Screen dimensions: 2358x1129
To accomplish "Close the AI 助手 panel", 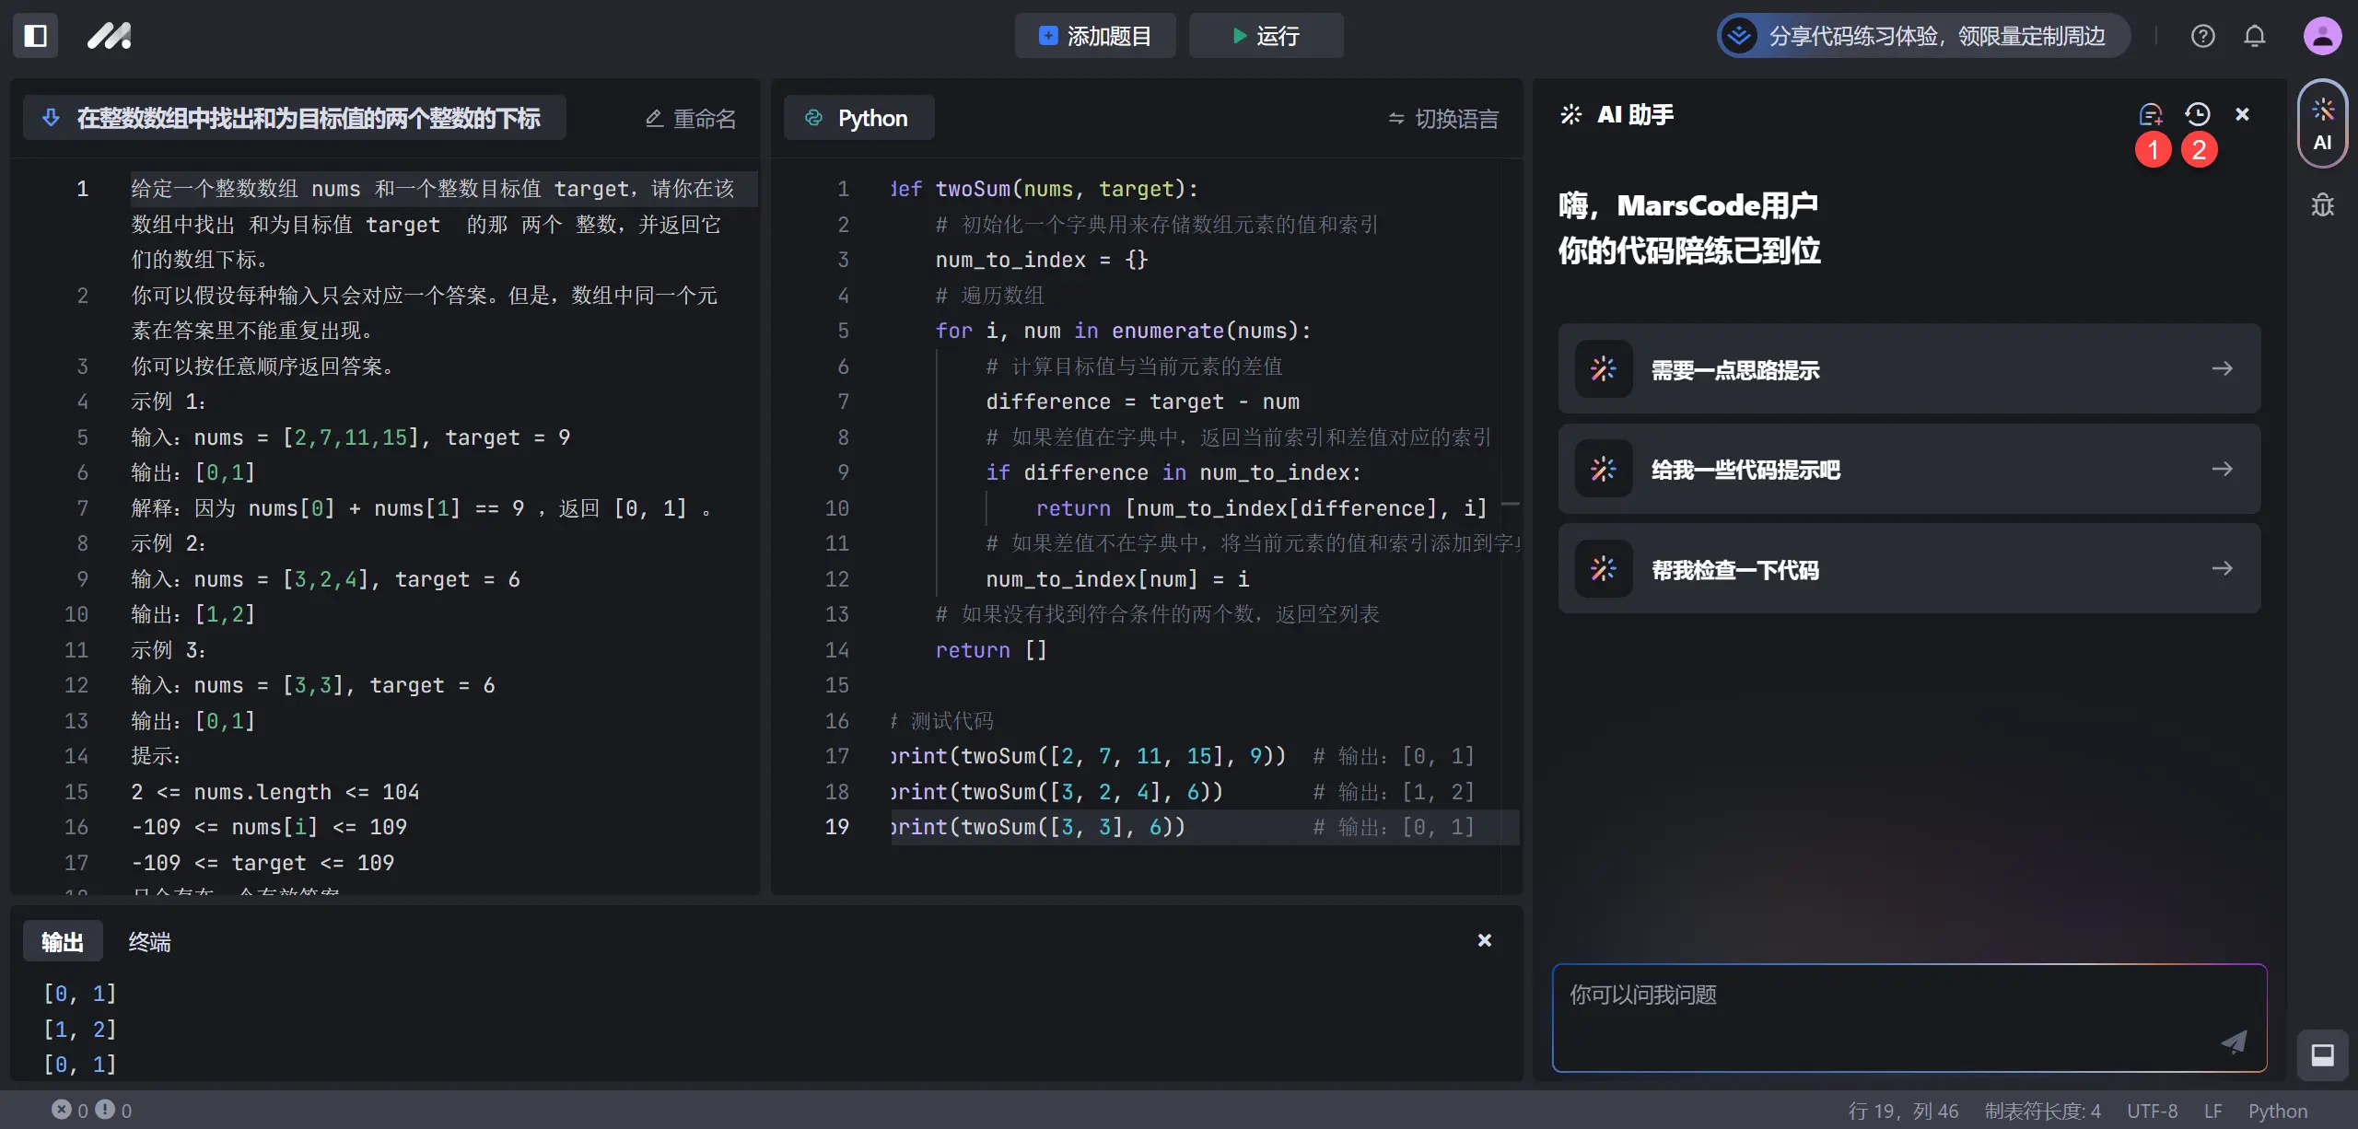I will [x=2242, y=114].
